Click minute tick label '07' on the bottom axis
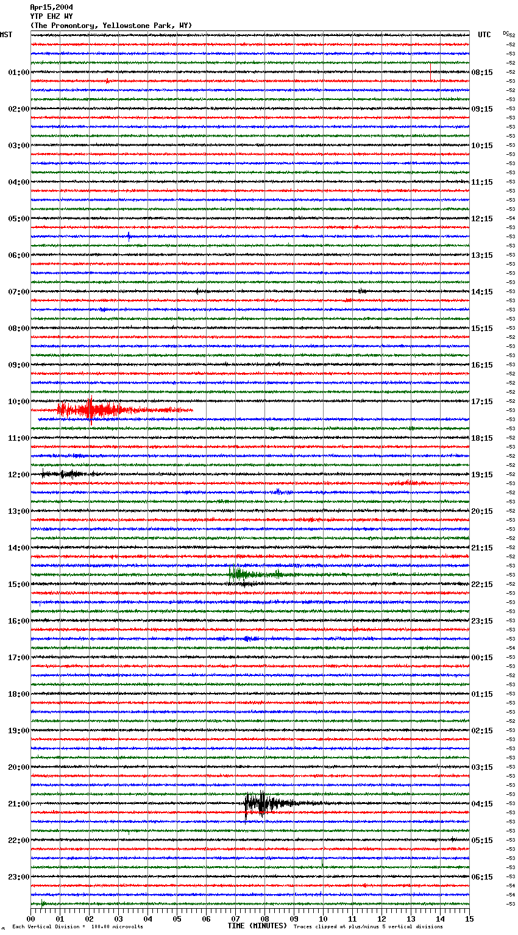 [235, 919]
